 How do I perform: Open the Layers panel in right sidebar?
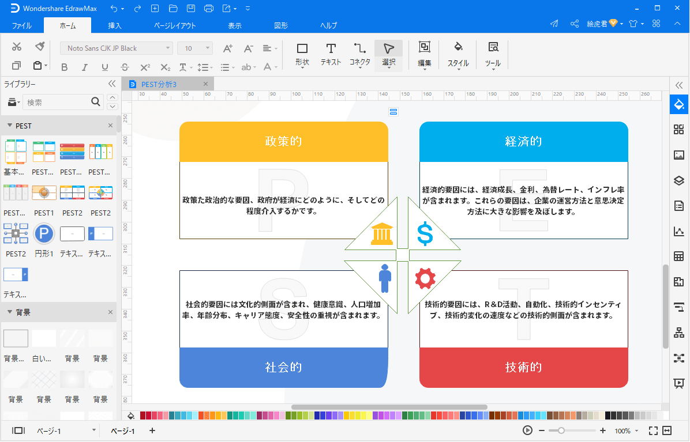coord(678,180)
